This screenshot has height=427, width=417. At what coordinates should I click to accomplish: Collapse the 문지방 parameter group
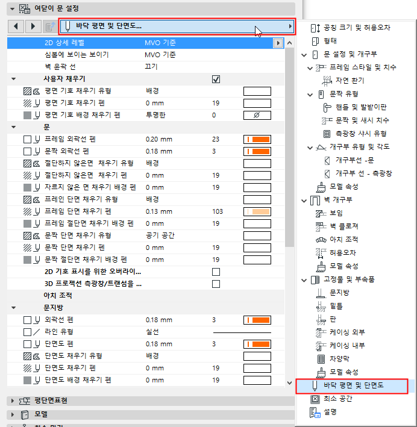(x=14, y=308)
